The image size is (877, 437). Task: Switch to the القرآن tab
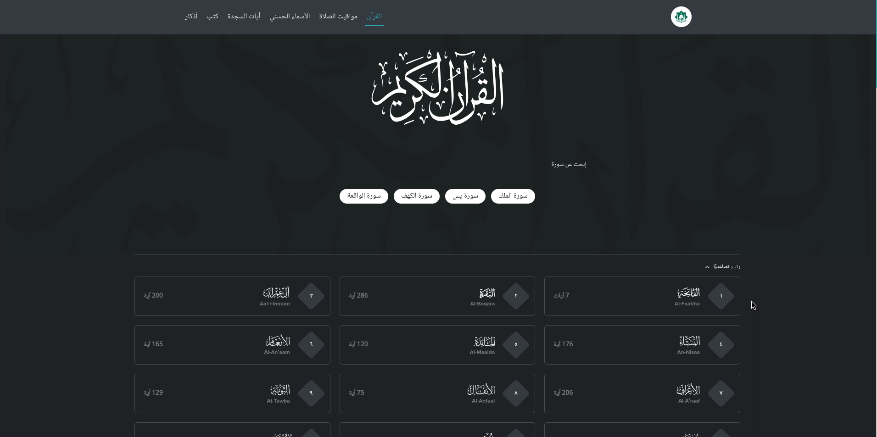[374, 16]
